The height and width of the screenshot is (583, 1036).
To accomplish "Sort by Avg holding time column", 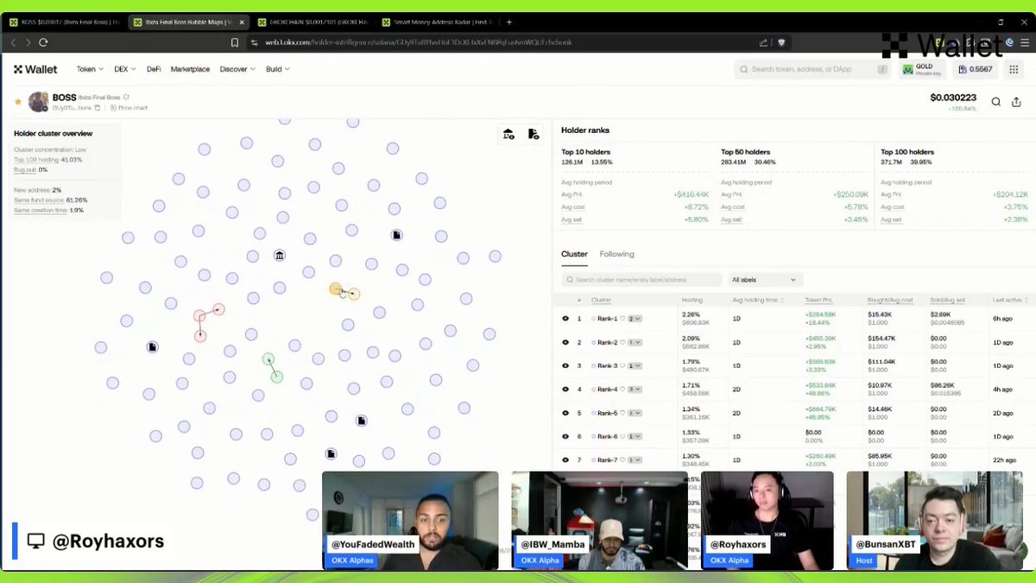I will [x=759, y=300].
